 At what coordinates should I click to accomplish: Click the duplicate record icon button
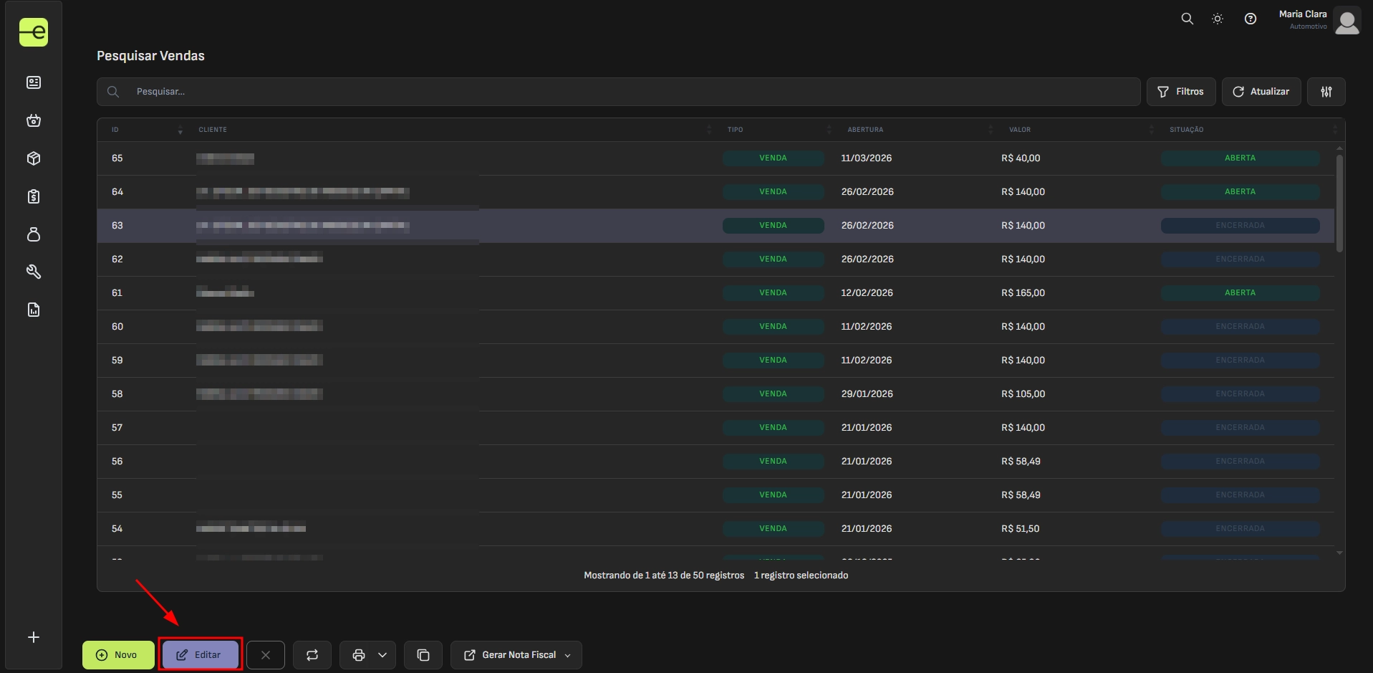[x=423, y=655]
